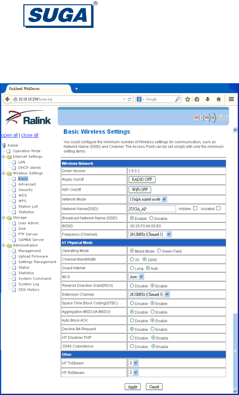Open the downloads arrow icon
This screenshot has height=395, width=239.
(208, 99)
